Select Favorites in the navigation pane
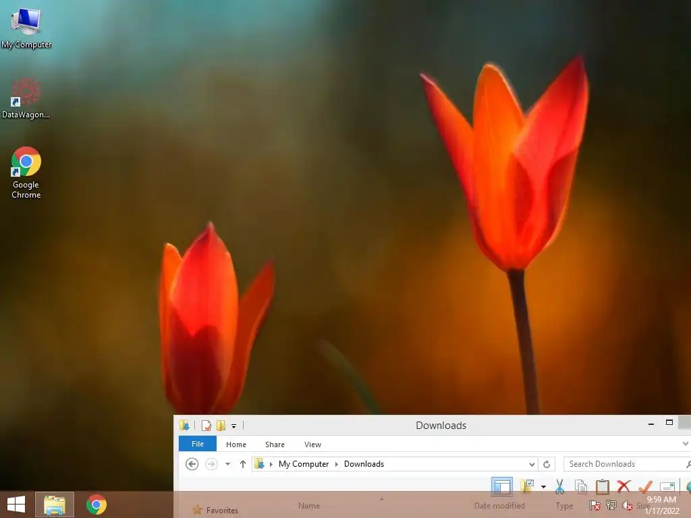The image size is (691, 518). coord(215,510)
